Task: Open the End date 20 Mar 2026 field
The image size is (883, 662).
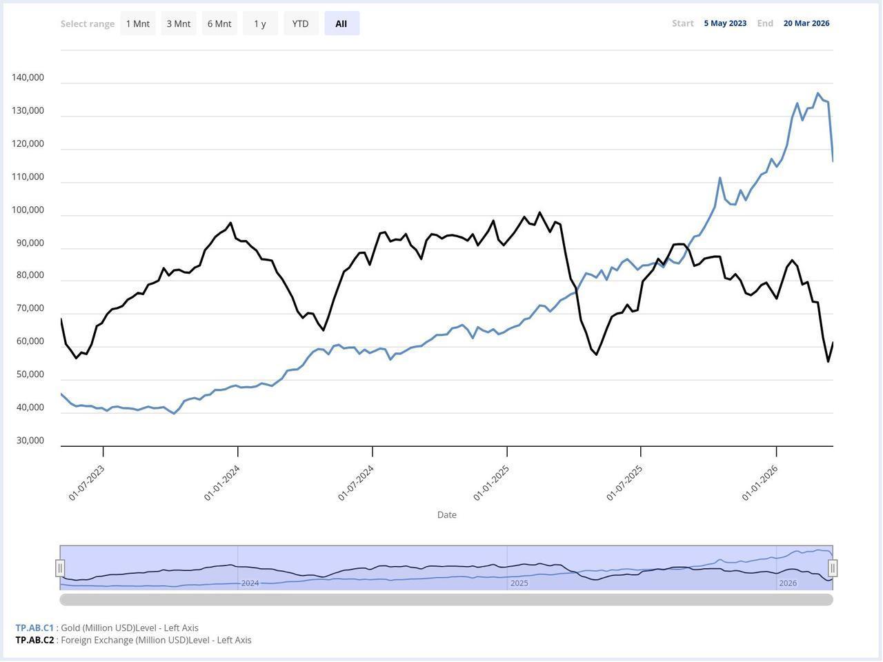Action: pyautogui.click(x=806, y=23)
